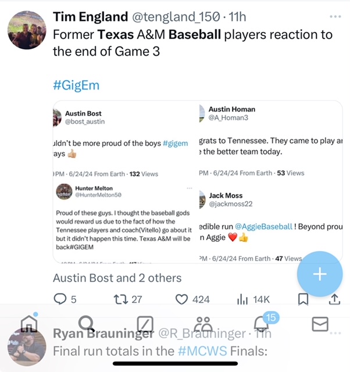This screenshot has height=372, width=350.
Task: Open Messages envelope icon
Action: pos(320,324)
